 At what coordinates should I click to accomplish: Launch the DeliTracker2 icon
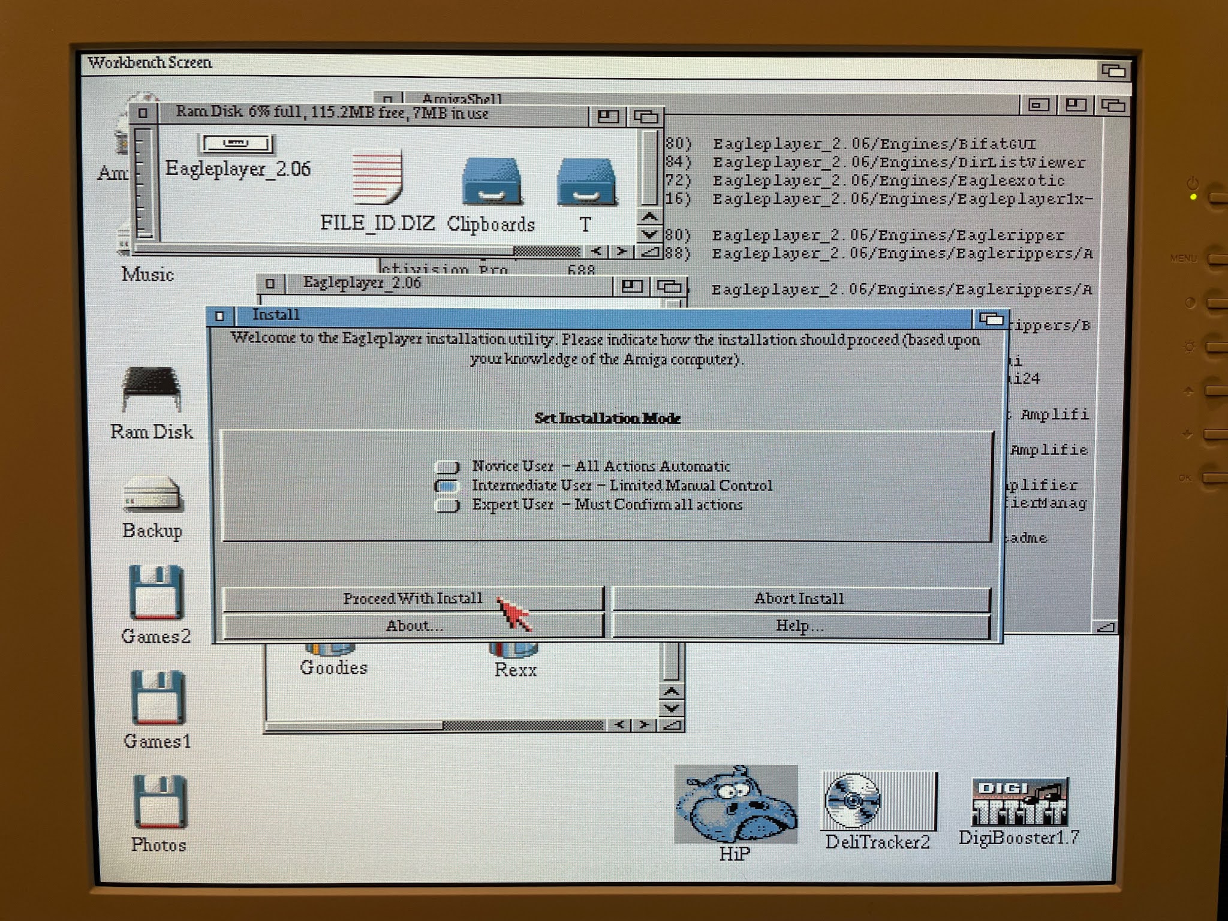click(878, 811)
